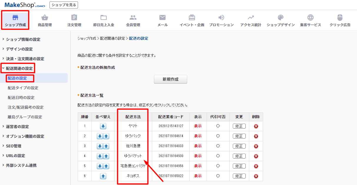Click 修正 for ヤマト
The image size is (357, 185).
tap(239, 126)
